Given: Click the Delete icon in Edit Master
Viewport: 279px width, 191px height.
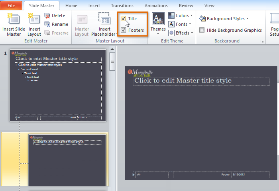Looking at the screenshot, I should (47, 15).
